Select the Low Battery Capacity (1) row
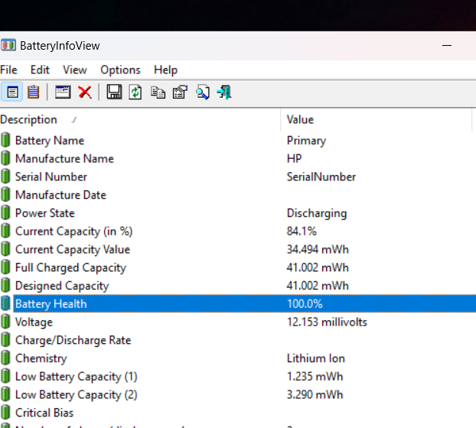Viewport: 476px width, 428px height. [238, 377]
